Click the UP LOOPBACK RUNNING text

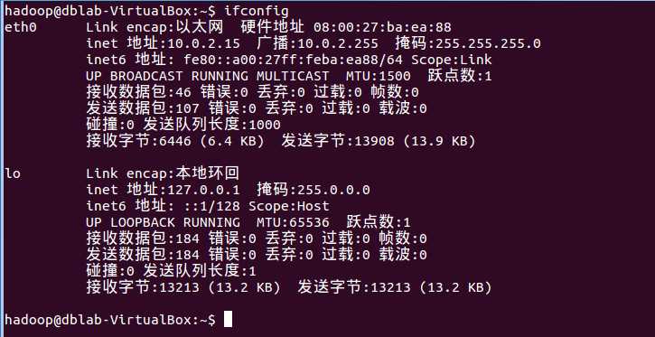[164, 222]
